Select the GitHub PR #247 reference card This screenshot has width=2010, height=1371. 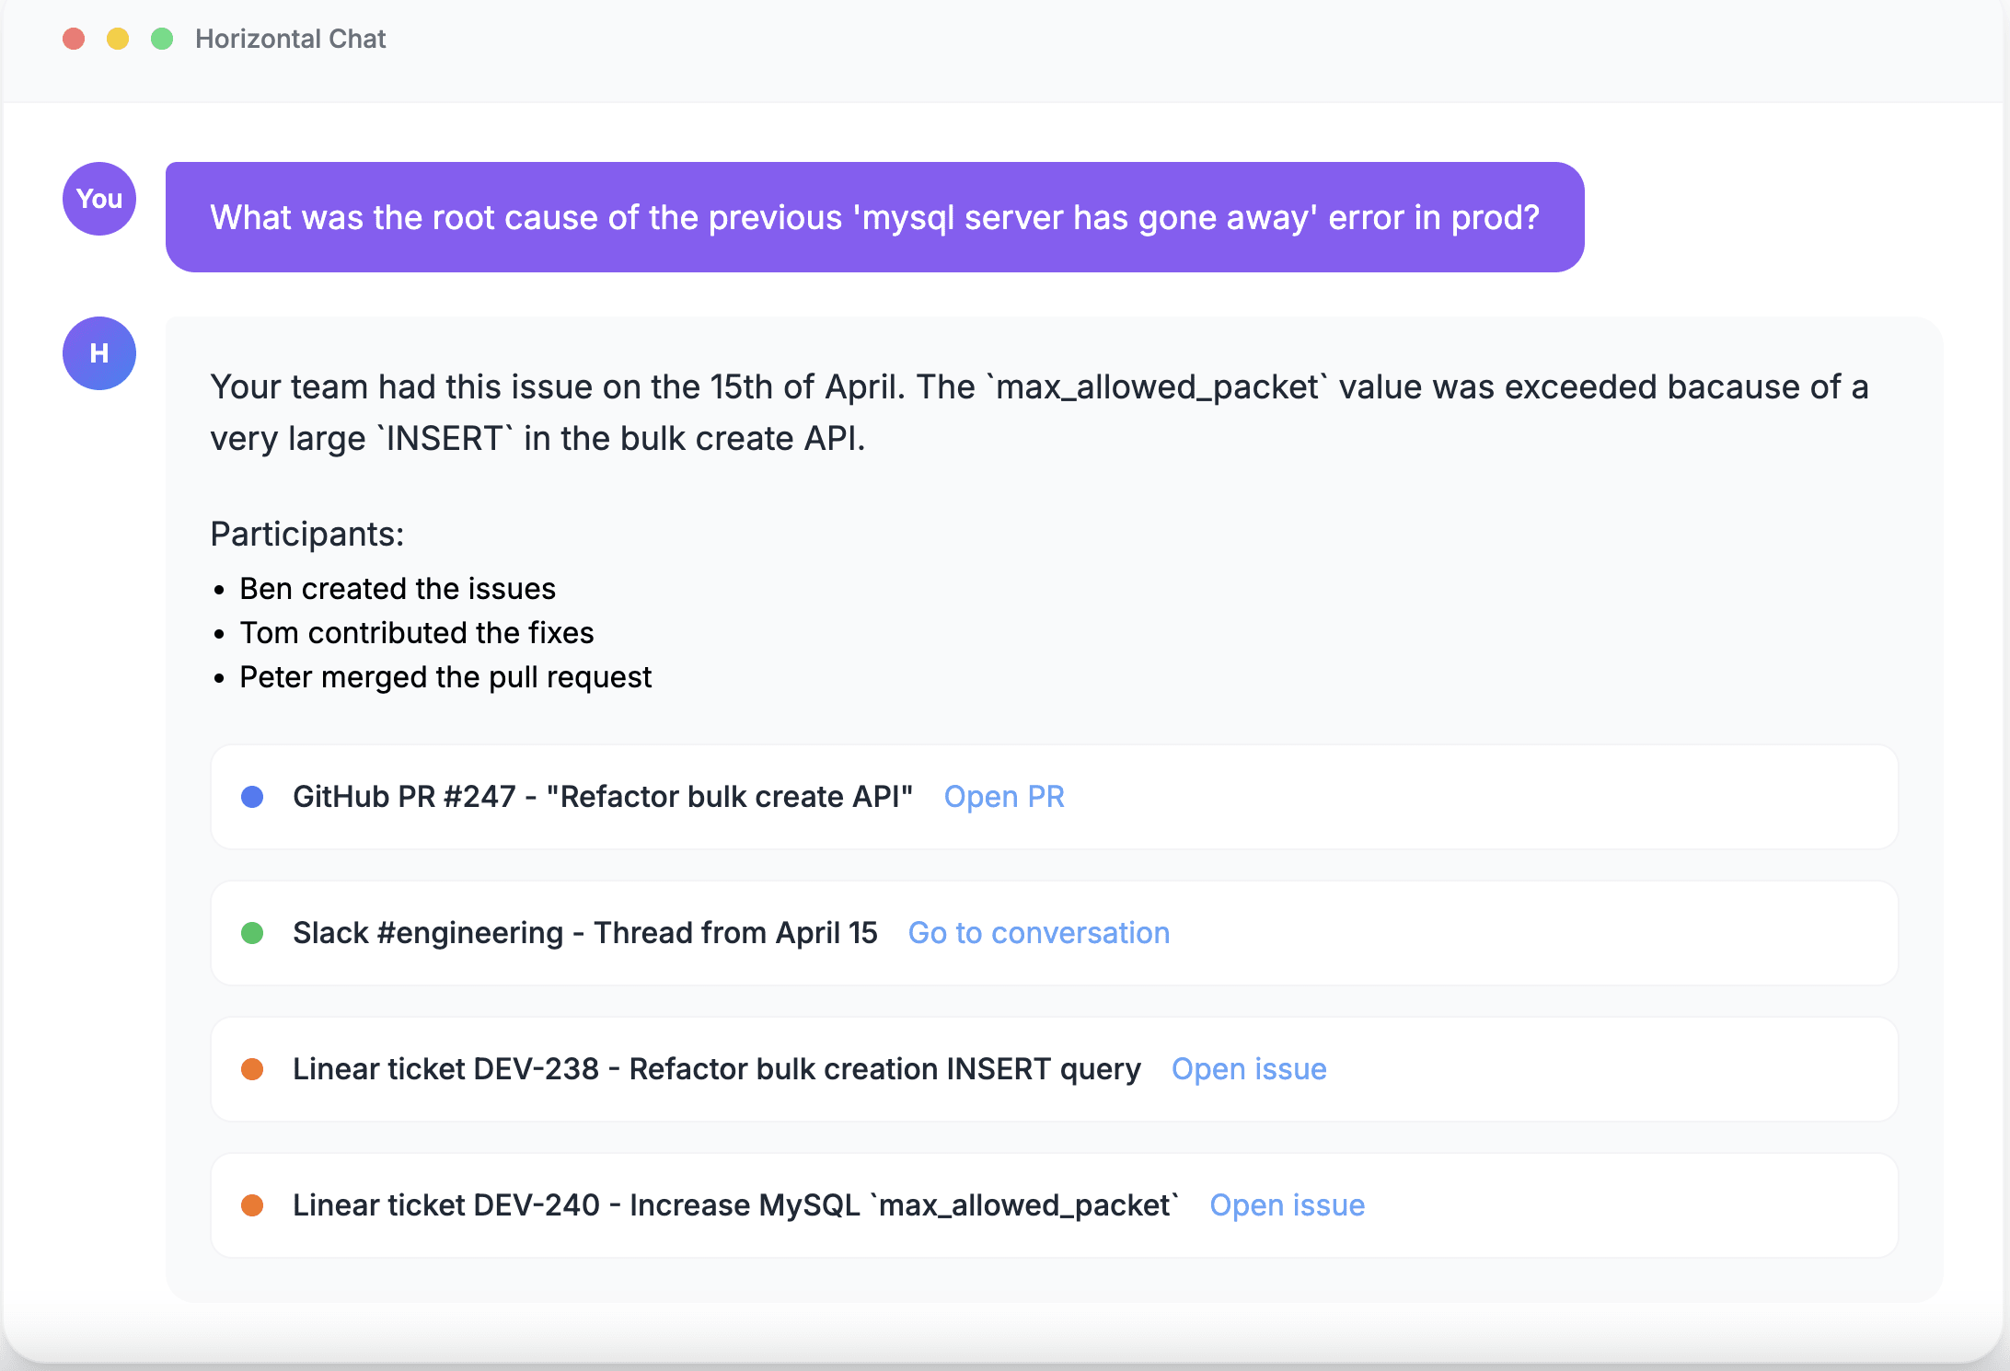pos(1473,797)
